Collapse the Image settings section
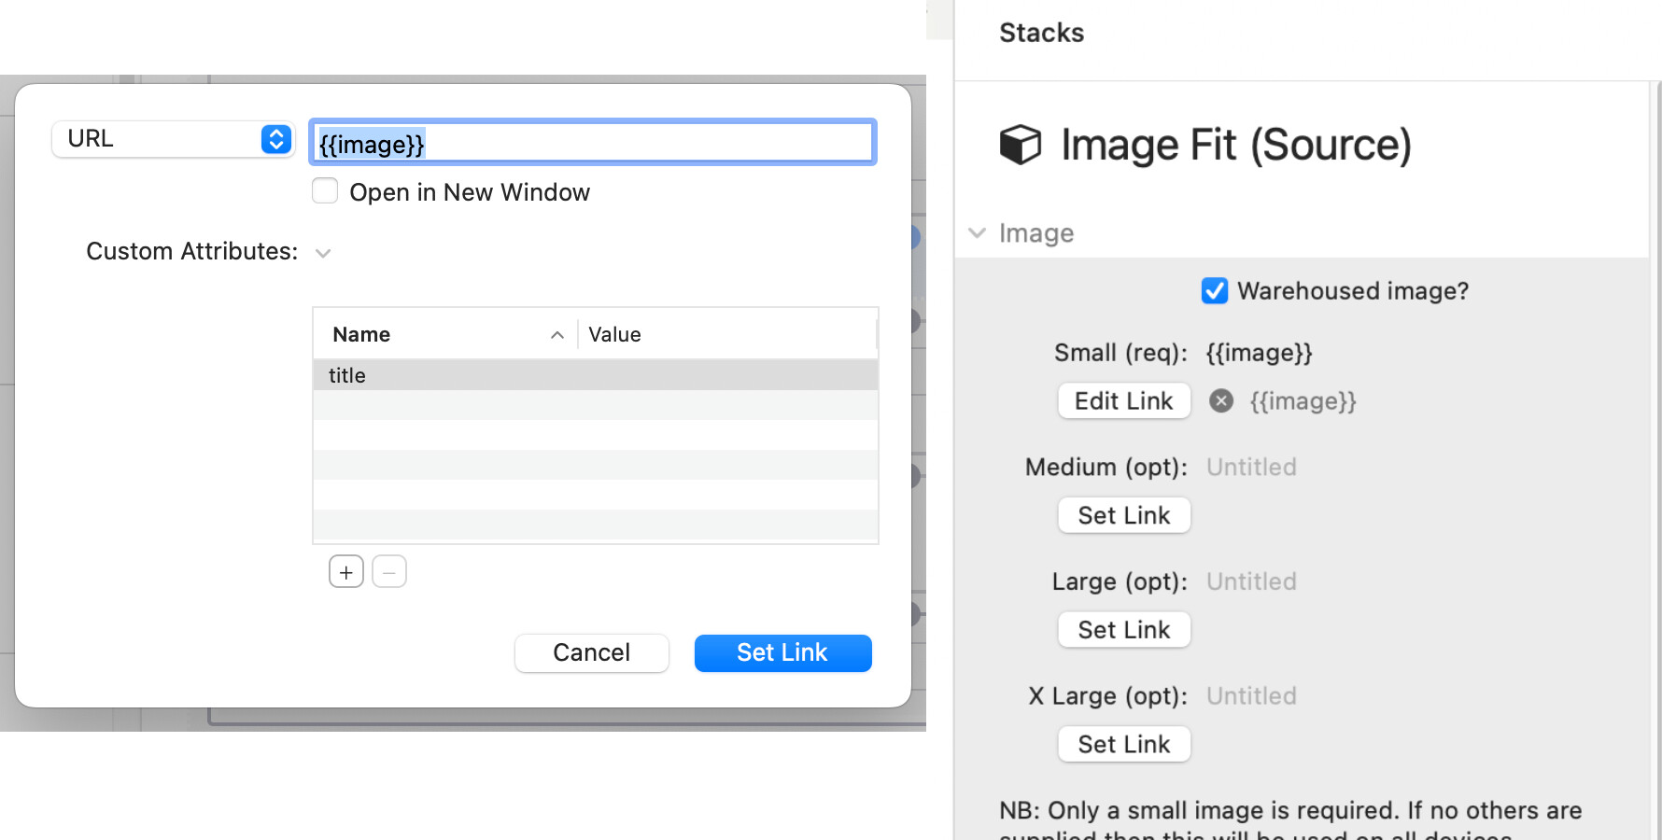Viewport: 1662px width, 840px height. pyautogui.click(x=978, y=233)
